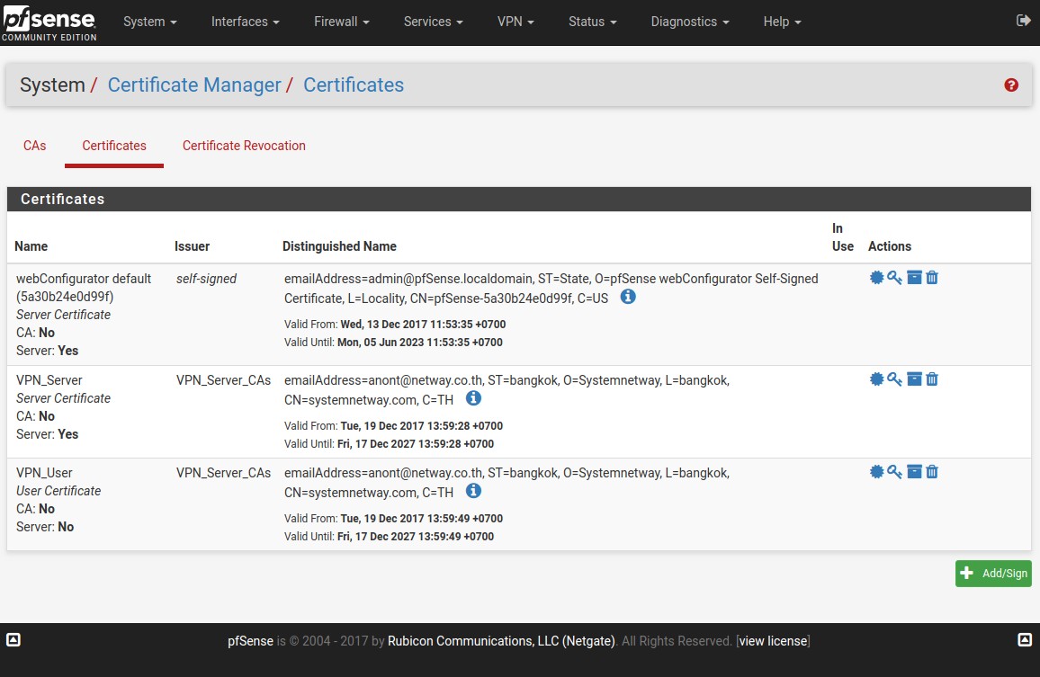Show info for webConfigurator distinguished name
This screenshot has width=1040, height=677.
point(628,297)
